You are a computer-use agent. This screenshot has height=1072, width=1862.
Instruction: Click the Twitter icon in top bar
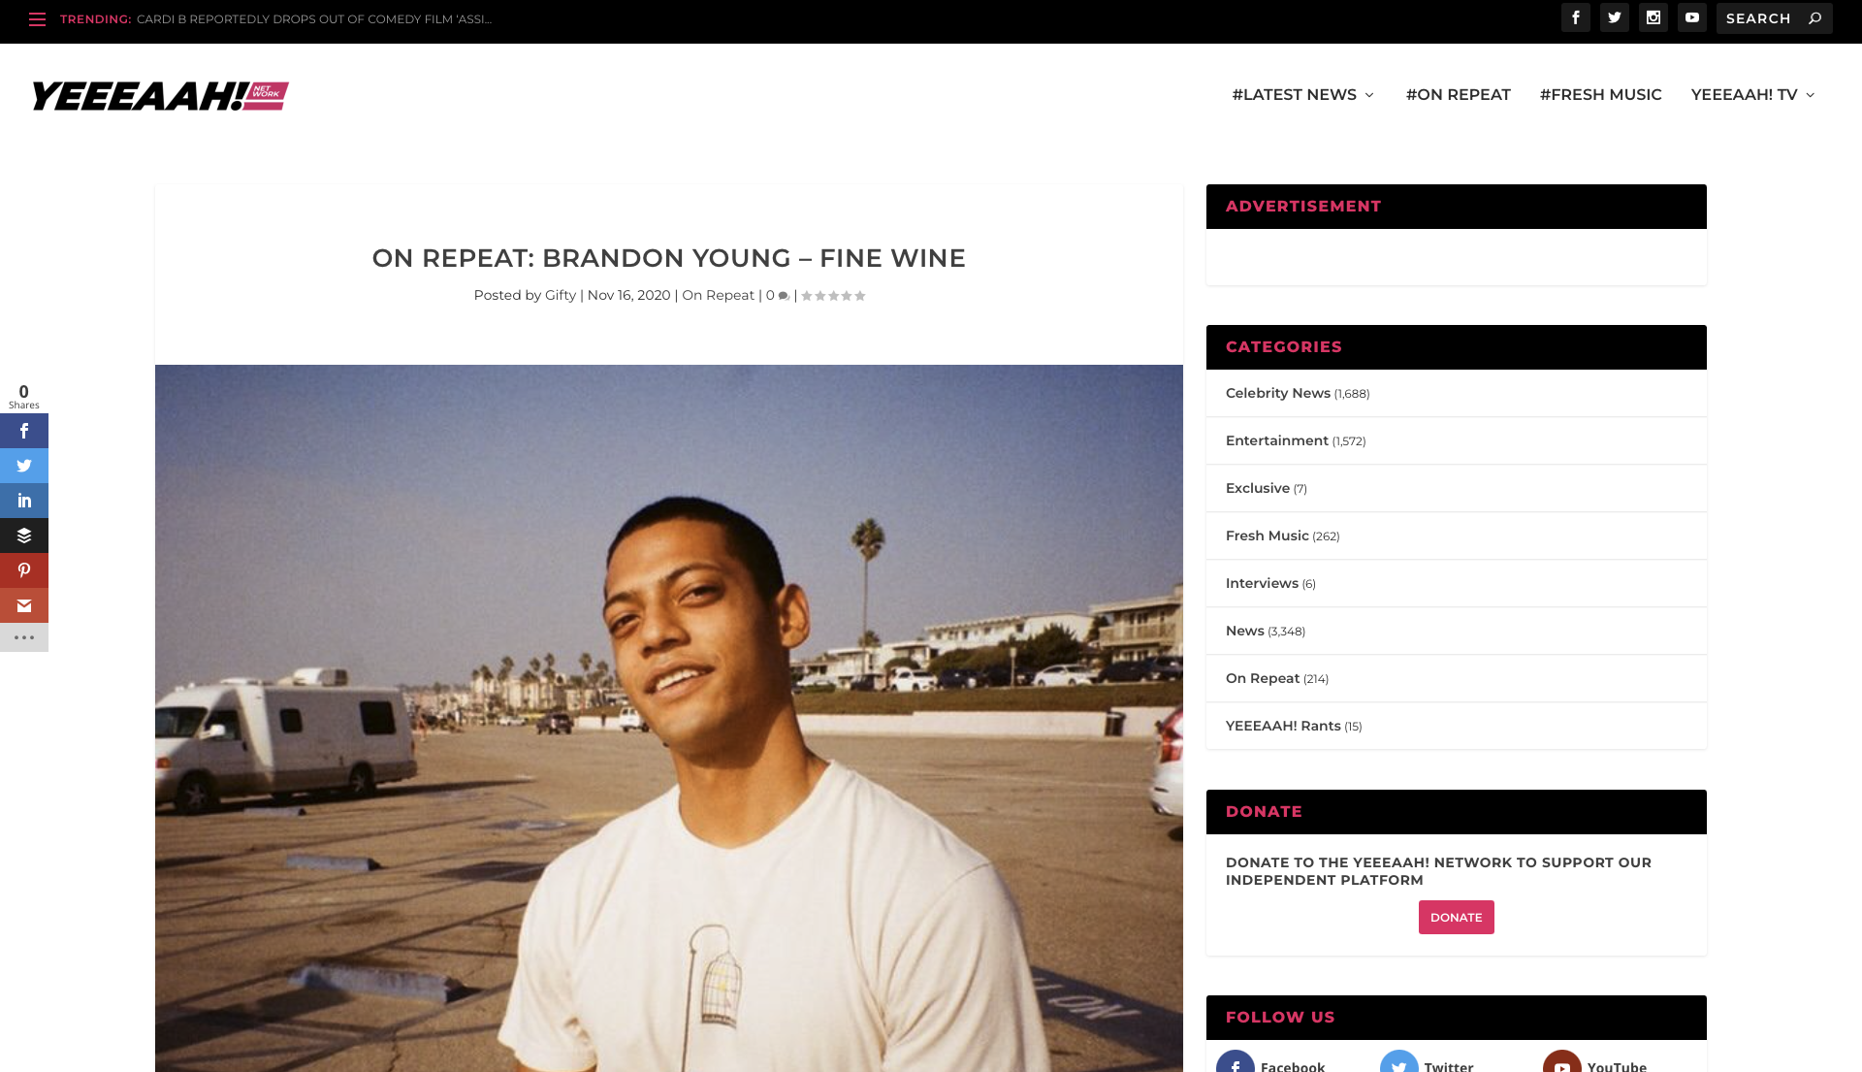(1615, 17)
